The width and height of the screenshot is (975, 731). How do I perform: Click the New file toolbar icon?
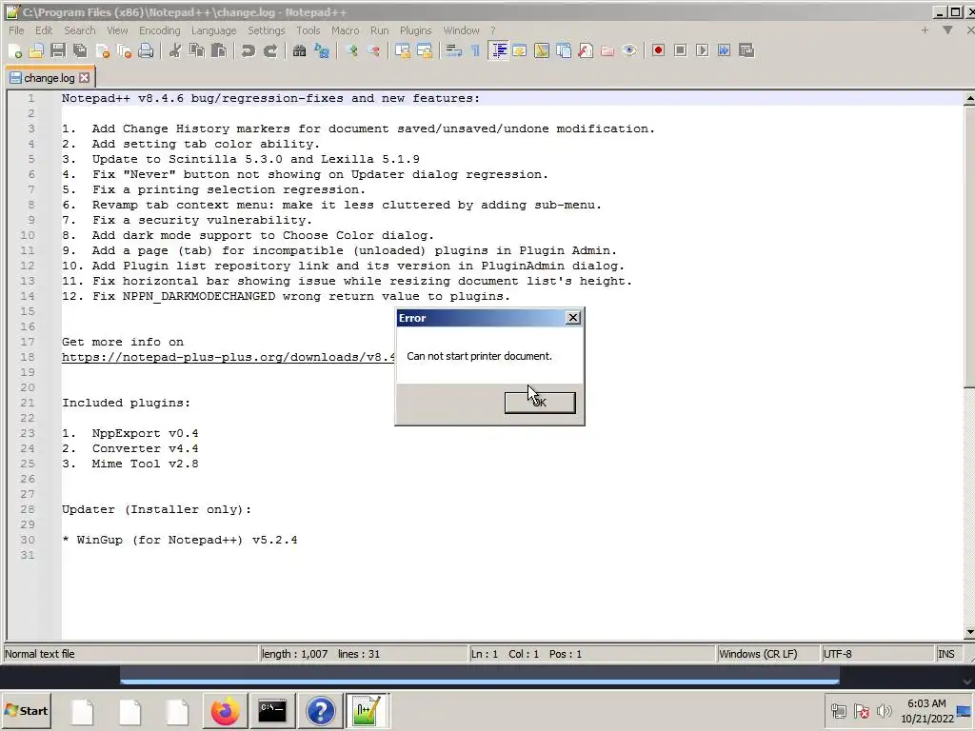pyautogui.click(x=15, y=51)
